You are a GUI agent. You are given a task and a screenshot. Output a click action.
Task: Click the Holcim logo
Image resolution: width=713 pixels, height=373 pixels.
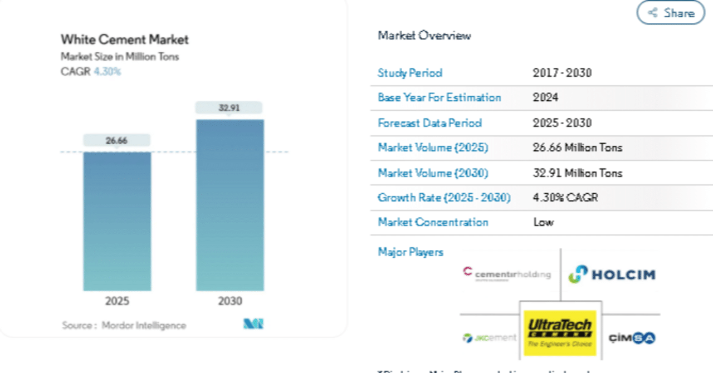(612, 274)
